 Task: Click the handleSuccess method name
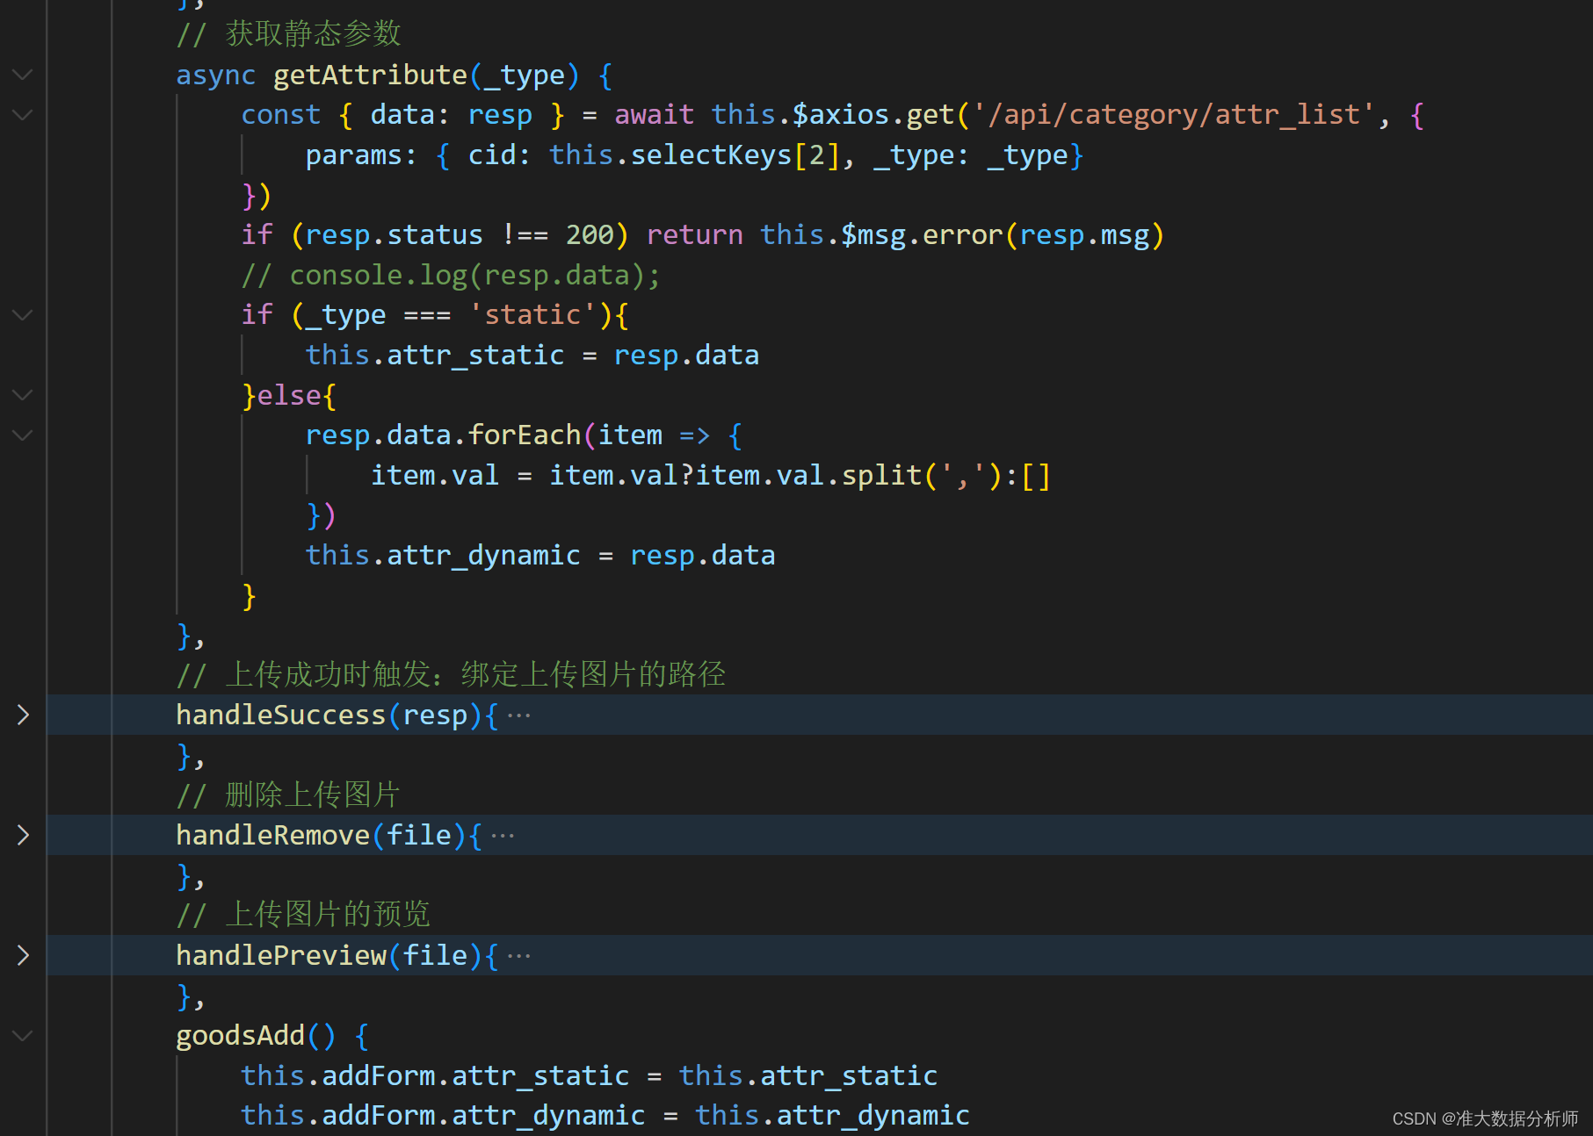pyautogui.click(x=281, y=715)
